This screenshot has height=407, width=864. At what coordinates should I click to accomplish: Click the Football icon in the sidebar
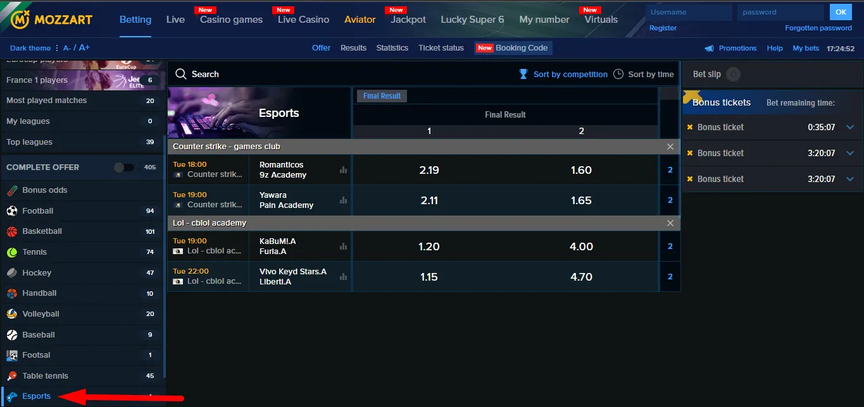12,211
